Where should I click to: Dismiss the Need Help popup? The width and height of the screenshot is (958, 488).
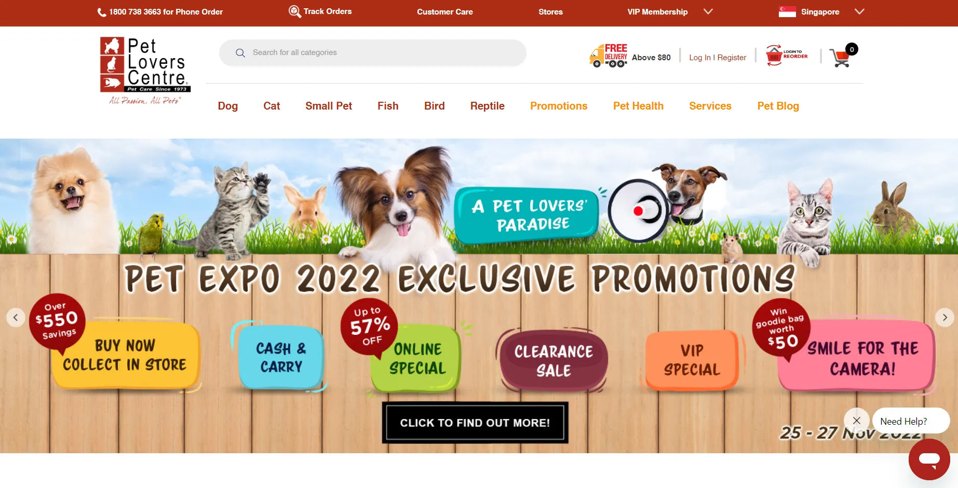pyautogui.click(x=857, y=421)
